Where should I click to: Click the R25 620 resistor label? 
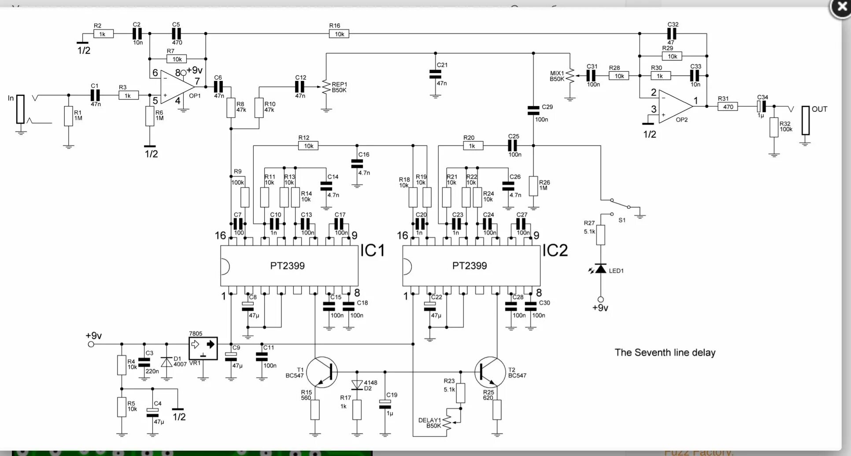[488, 395]
